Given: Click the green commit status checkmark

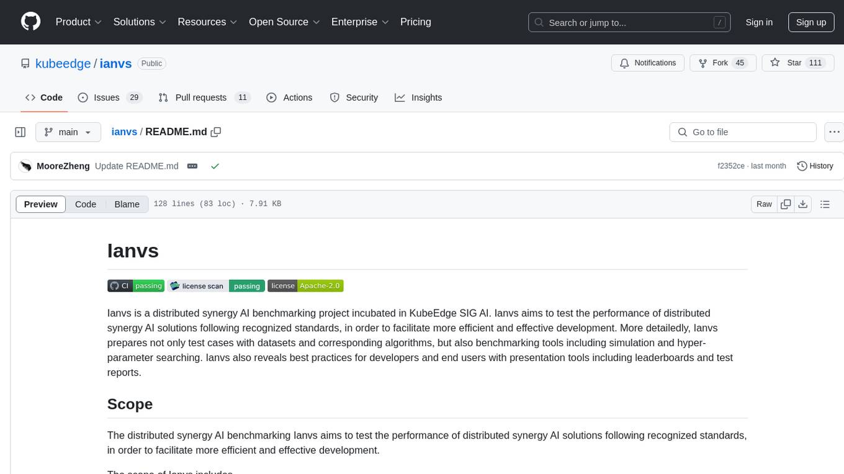Looking at the screenshot, I should click(x=215, y=166).
